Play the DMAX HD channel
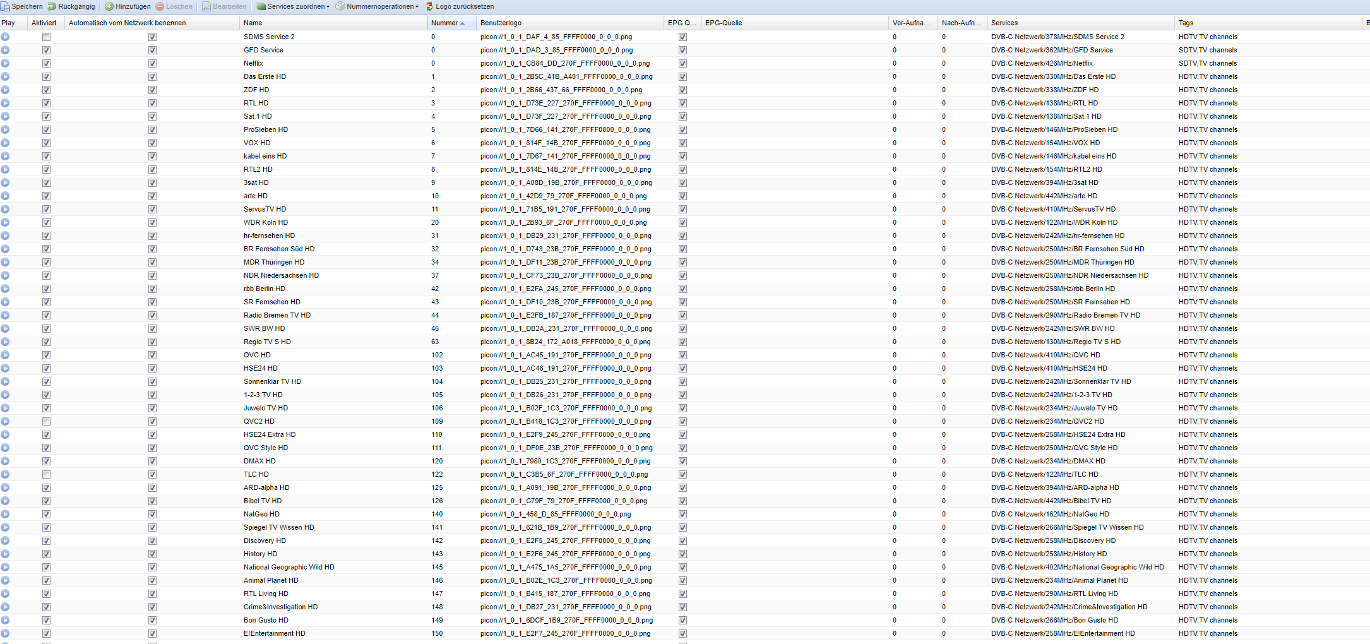The width and height of the screenshot is (1370, 644). coord(5,461)
